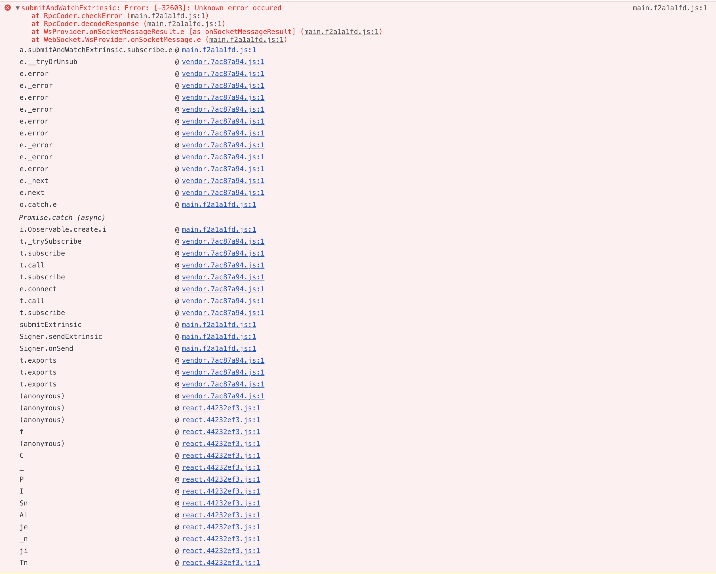Open the main.f2a1a1fd.js link for o.catch.e
The height and width of the screenshot is (574, 716).
219,205
